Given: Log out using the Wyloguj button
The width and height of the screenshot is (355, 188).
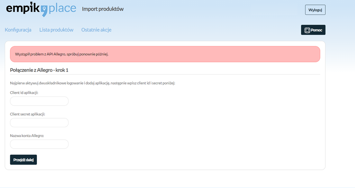Looking at the screenshot, I should (315, 10).
